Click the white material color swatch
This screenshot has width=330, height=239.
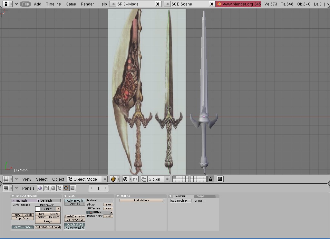click(38, 209)
